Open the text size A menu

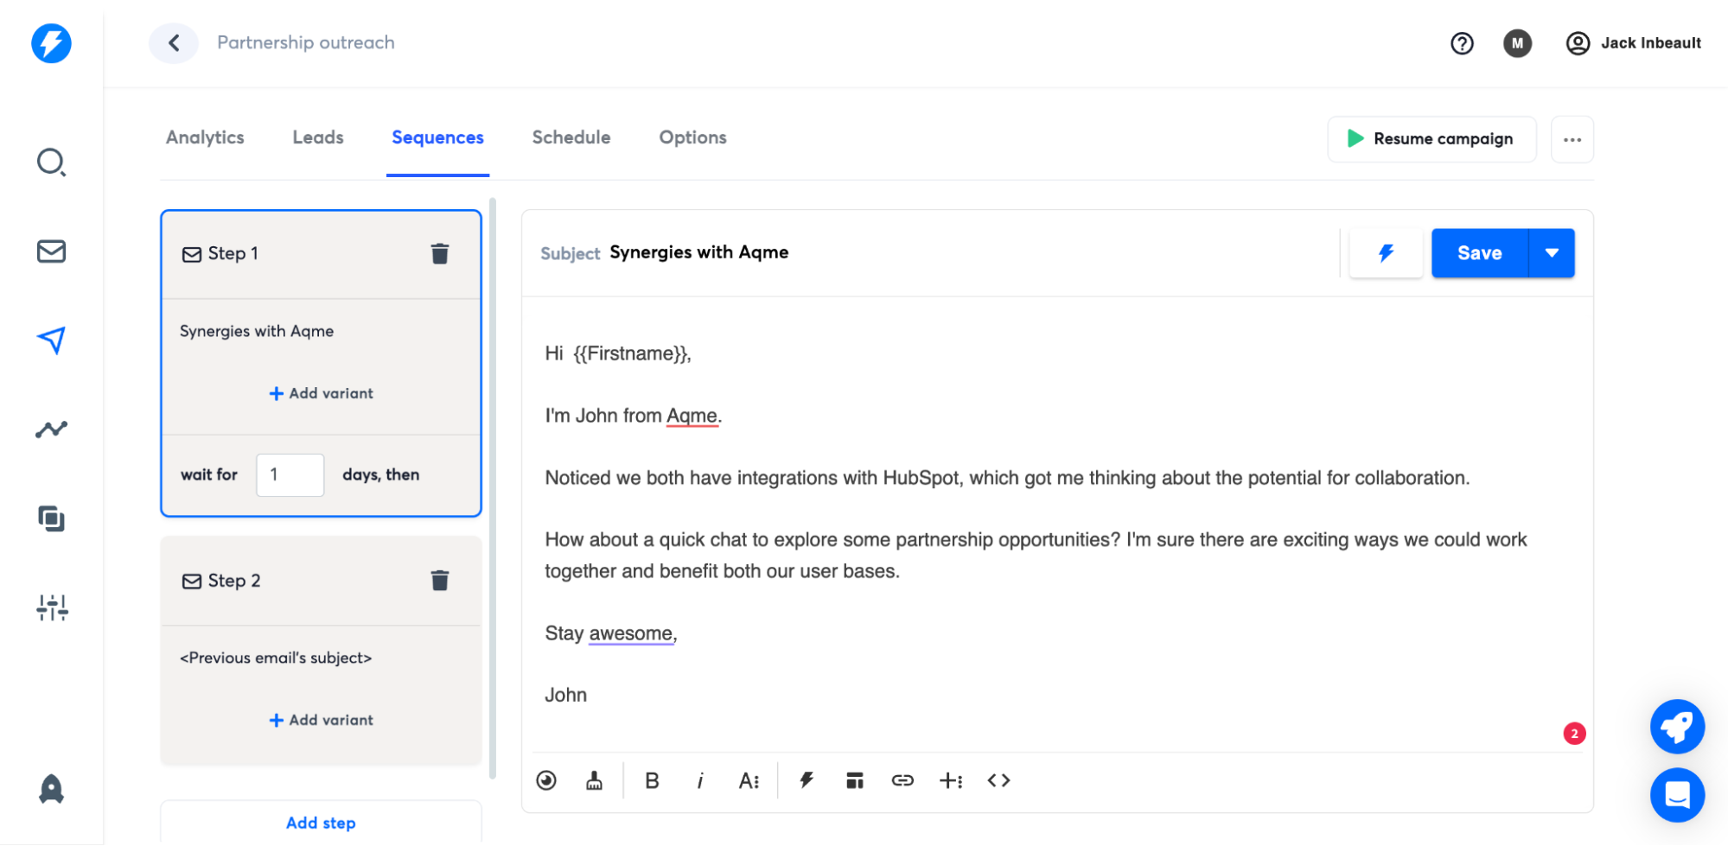[749, 780]
